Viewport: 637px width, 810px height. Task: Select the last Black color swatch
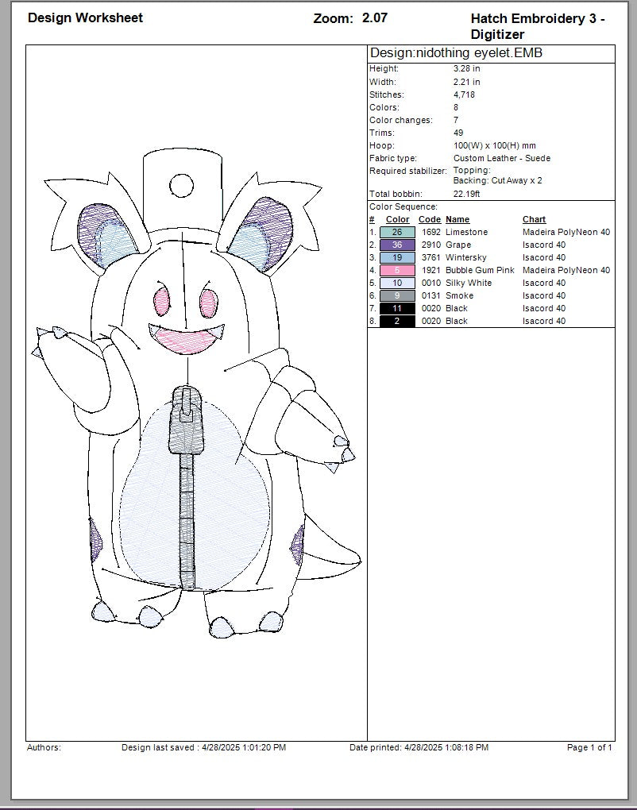pos(397,321)
